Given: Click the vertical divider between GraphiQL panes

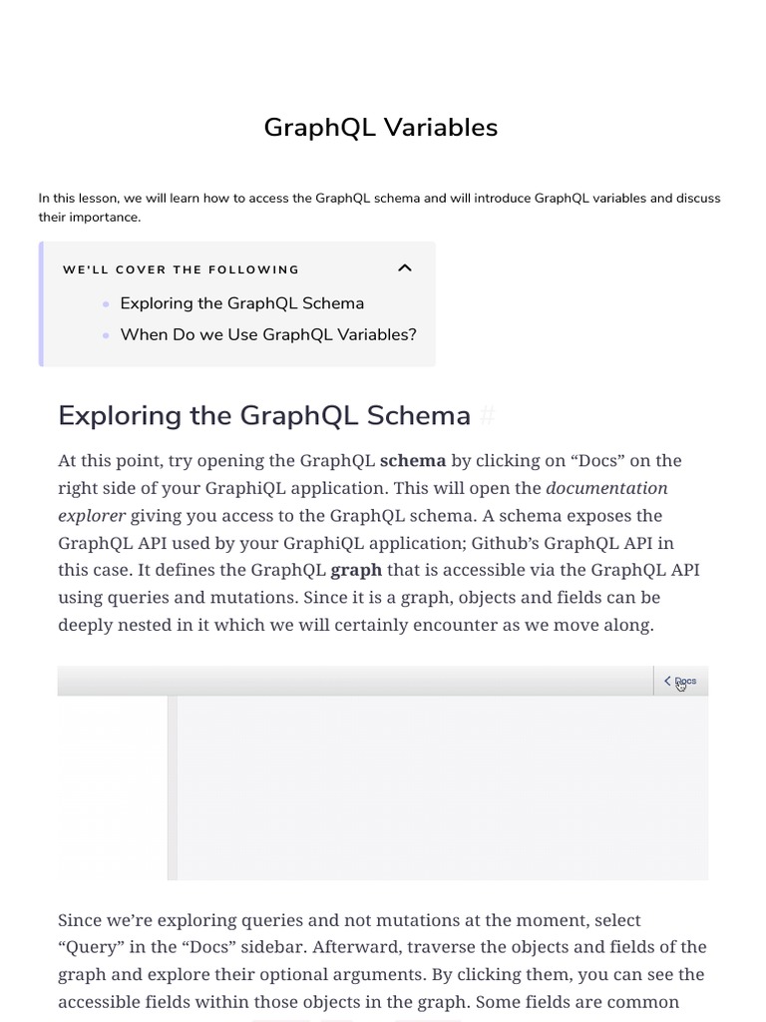Looking at the screenshot, I should 173,787.
